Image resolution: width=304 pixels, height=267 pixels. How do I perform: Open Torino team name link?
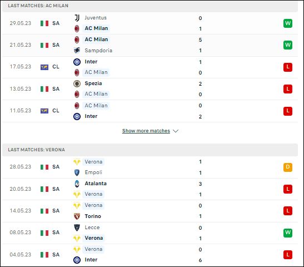pos(93,216)
